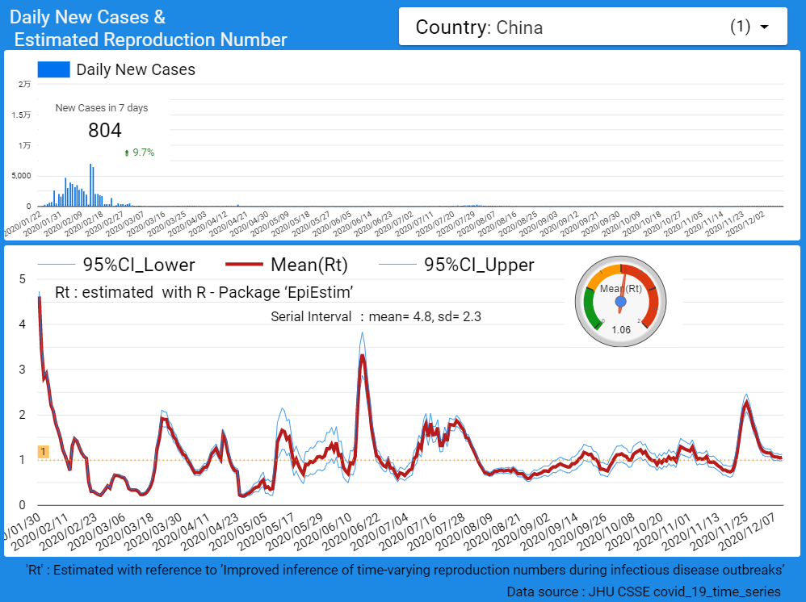Toggle the 95%CI_Upper legend series
806x602 pixels.
tap(479, 265)
